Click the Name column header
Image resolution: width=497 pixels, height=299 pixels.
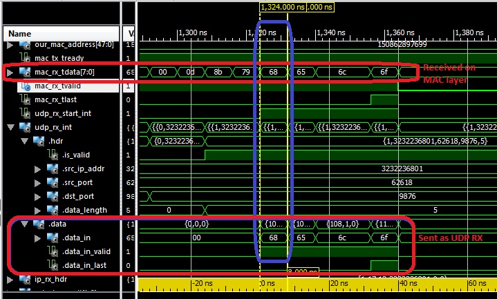(x=19, y=33)
